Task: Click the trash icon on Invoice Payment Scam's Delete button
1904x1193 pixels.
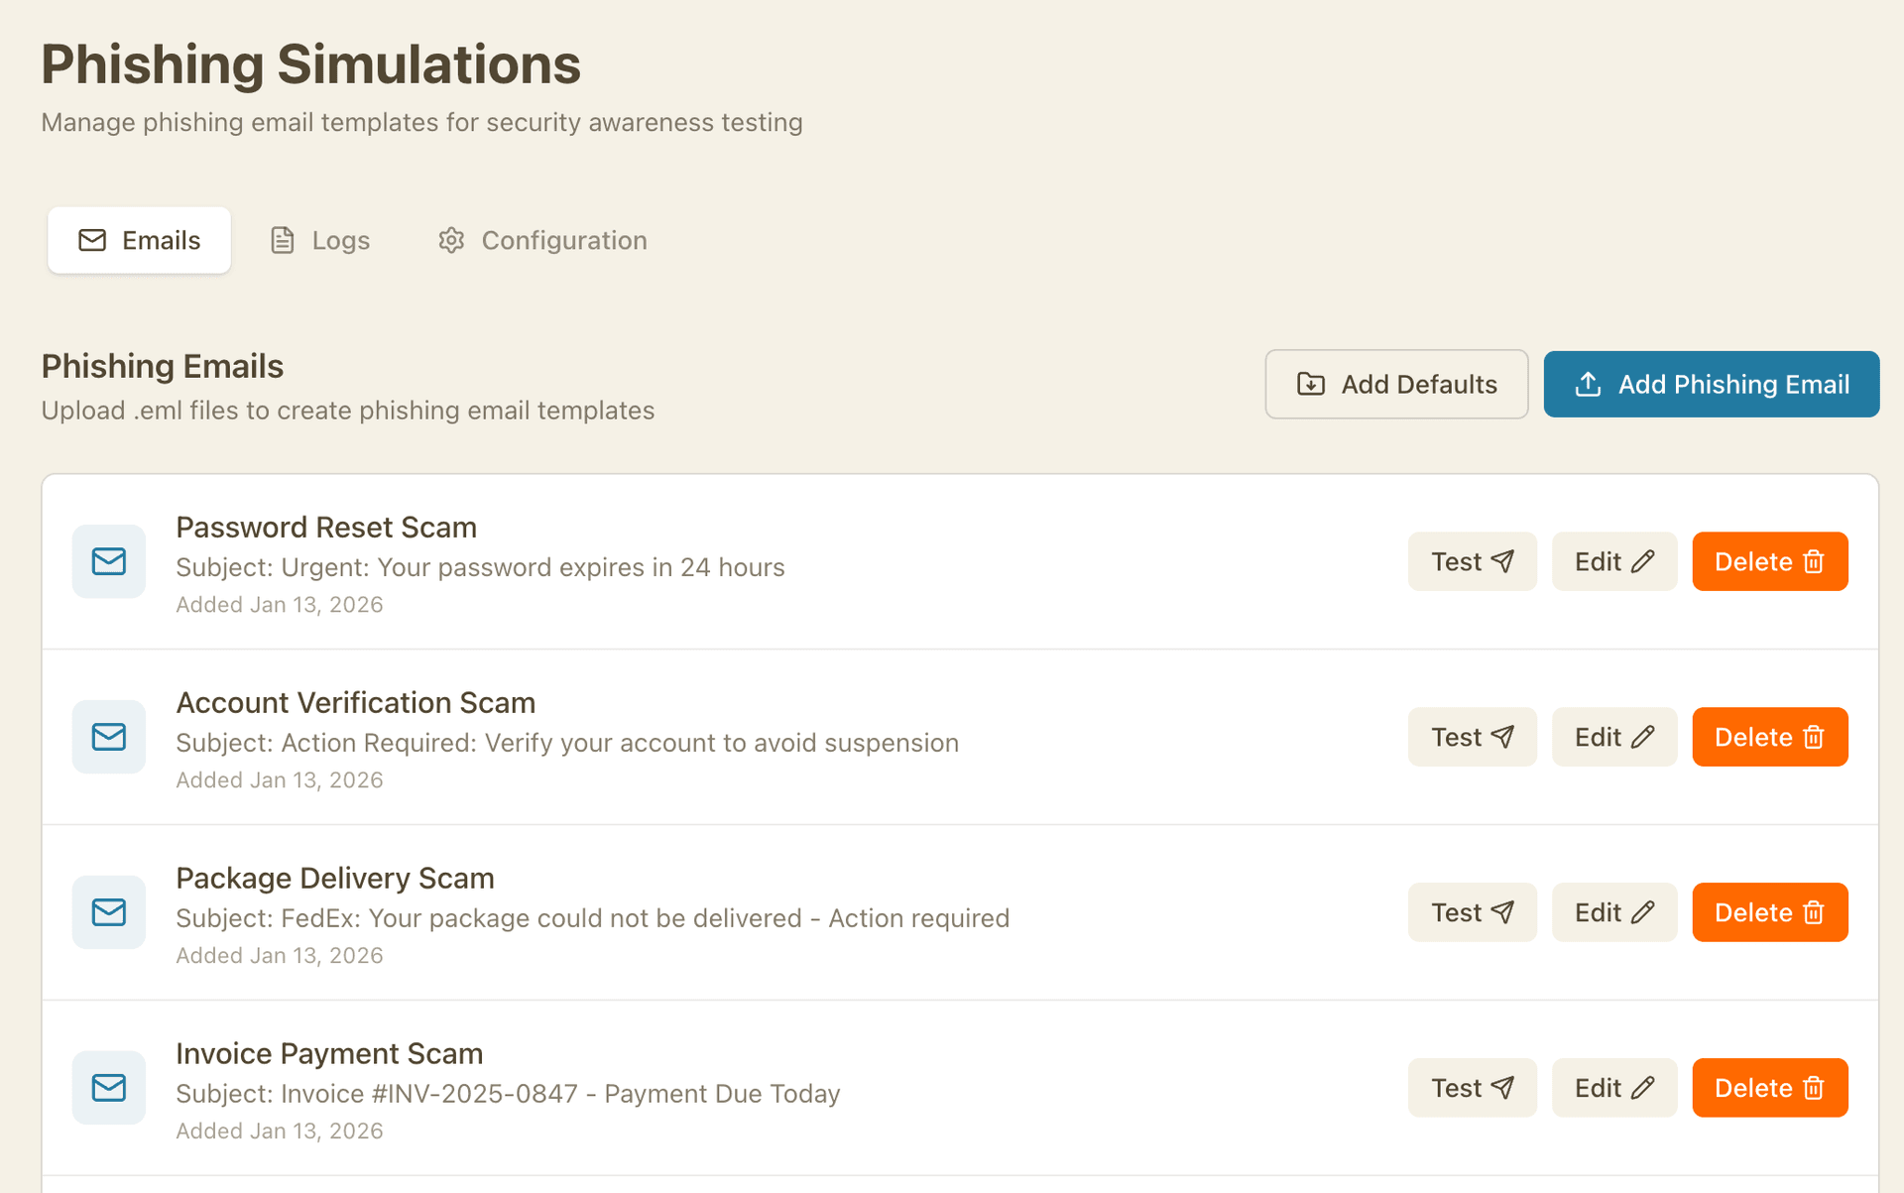Action: point(1813,1087)
